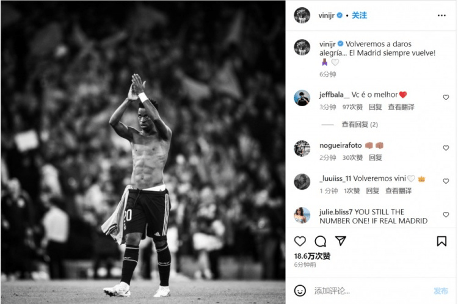Like jeffbala__'s comment
This screenshot has height=304, width=458.
click(x=446, y=97)
